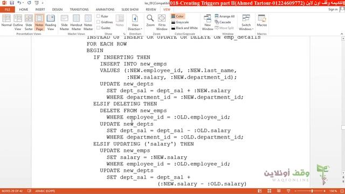
Task: Select Grayscale display mode
Action: [180, 22]
